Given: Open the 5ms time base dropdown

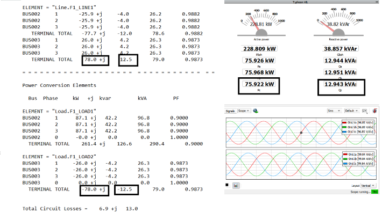Looking at the screenshot, I should [x=334, y=111].
